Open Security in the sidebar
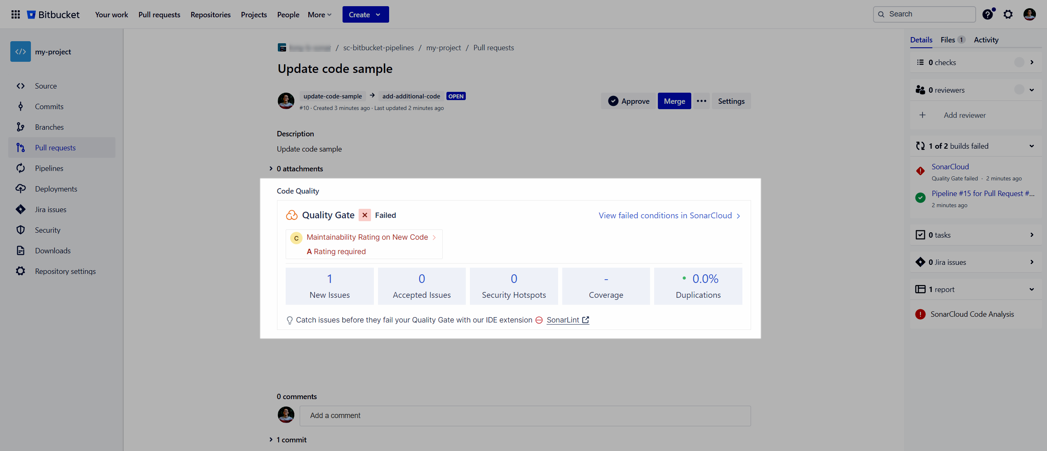This screenshot has height=451, width=1047. [62, 230]
